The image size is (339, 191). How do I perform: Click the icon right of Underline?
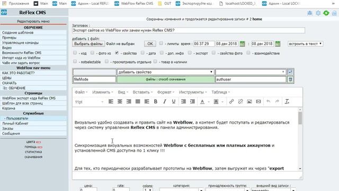tap(183, 101)
